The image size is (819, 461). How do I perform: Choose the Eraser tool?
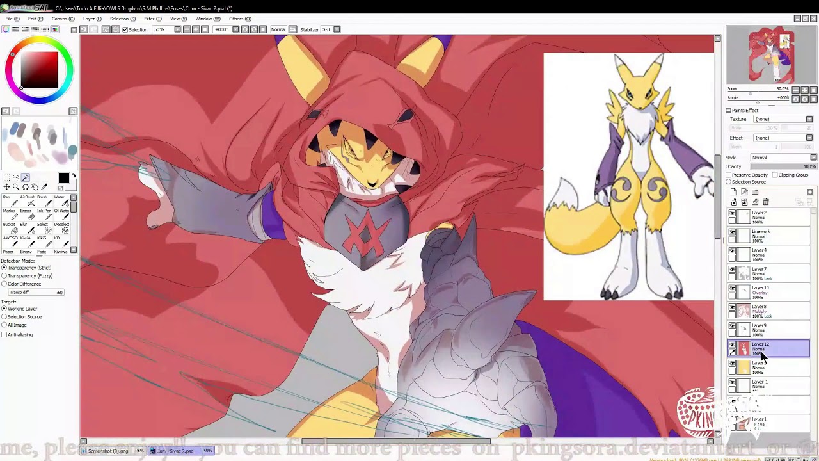pos(28,214)
